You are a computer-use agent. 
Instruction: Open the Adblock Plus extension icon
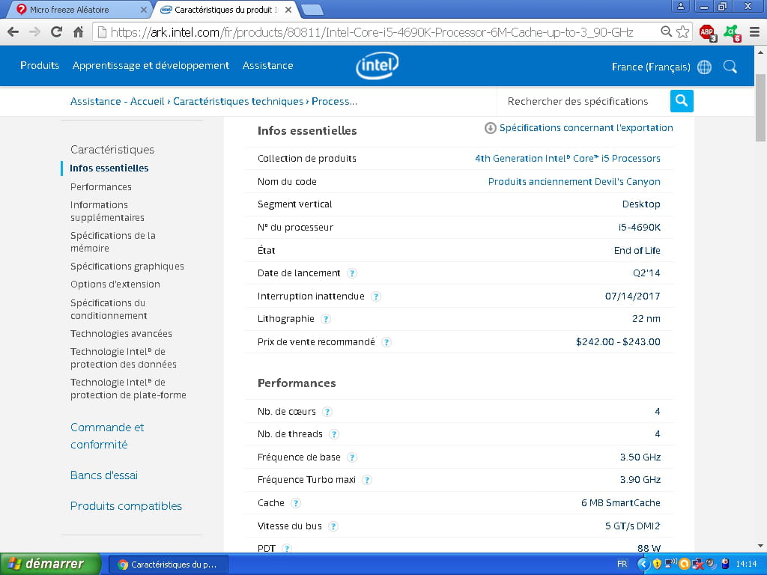[707, 33]
